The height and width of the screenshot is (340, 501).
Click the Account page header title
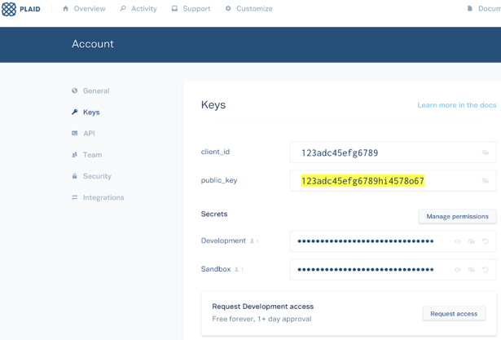[x=93, y=44]
